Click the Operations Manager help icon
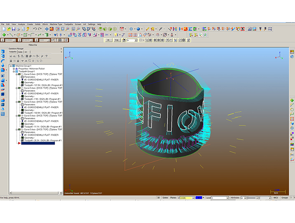 (x=46, y=56)
